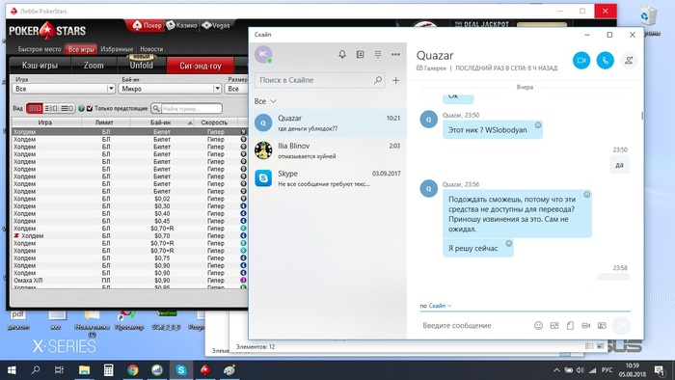Switch to the Покер tab
The width and height of the screenshot is (675, 380).
click(x=147, y=26)
